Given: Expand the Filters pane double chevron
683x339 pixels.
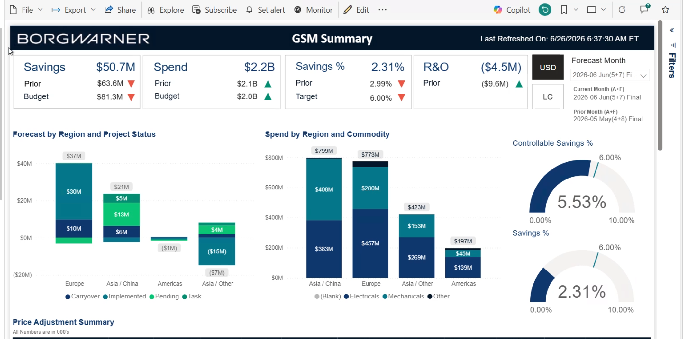Looking at the screenshot, I should [672, 30].
